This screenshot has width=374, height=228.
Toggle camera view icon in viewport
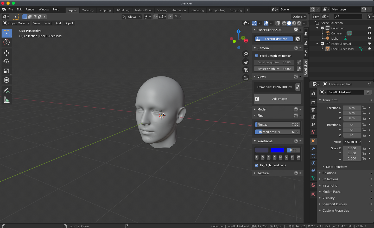245,70
